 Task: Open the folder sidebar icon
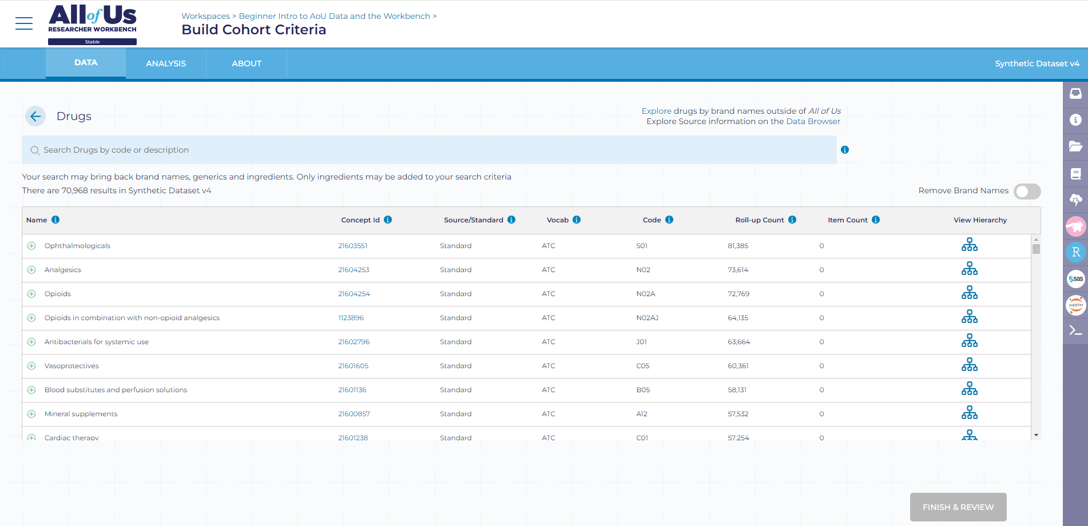point(1075,146)
